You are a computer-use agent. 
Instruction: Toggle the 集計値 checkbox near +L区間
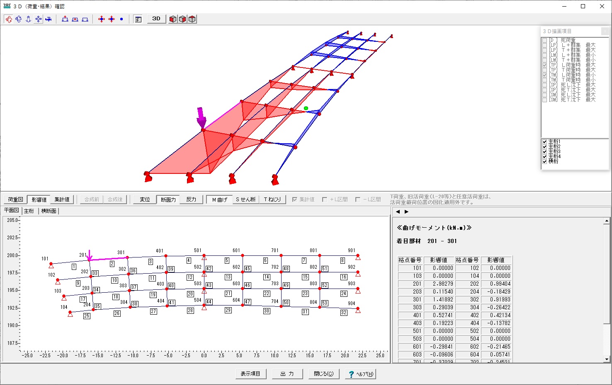295,200
